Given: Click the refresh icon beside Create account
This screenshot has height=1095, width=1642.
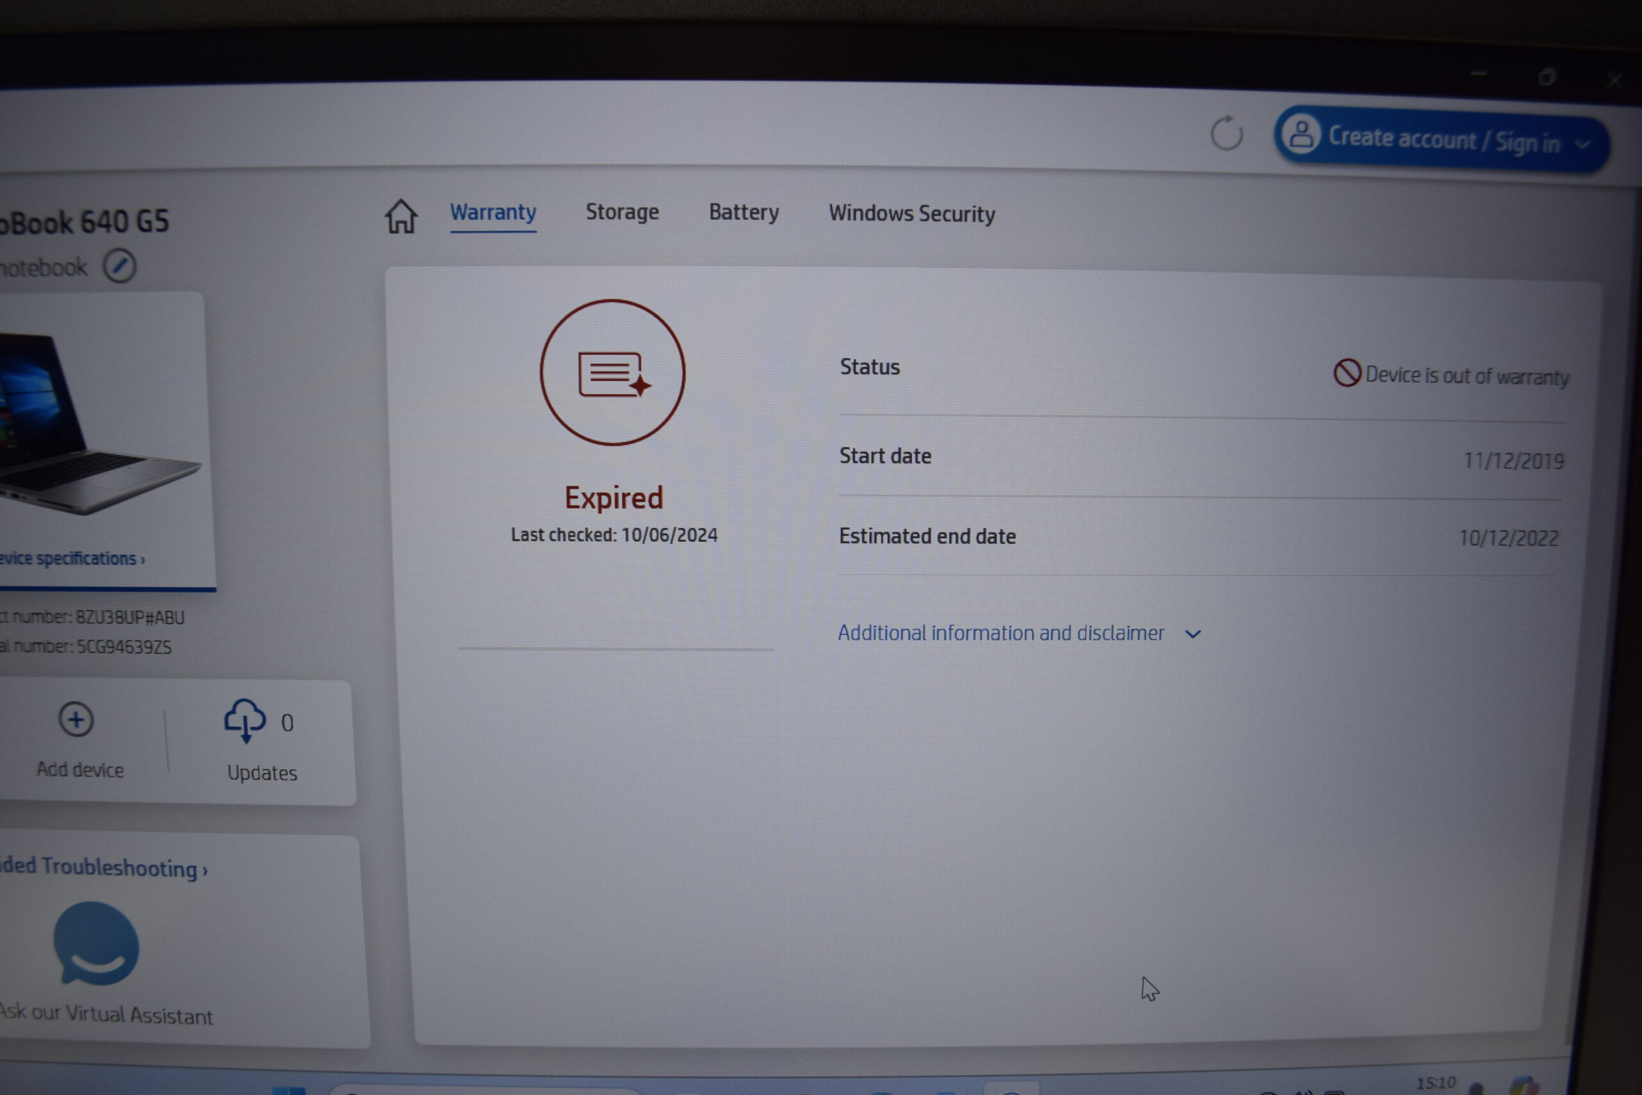Looking at the screenshot, I should click(1226, 133).
